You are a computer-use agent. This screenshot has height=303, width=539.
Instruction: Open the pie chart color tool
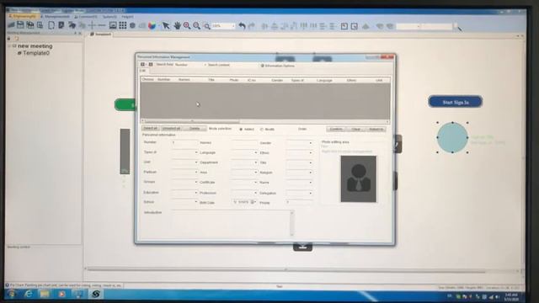152,26
